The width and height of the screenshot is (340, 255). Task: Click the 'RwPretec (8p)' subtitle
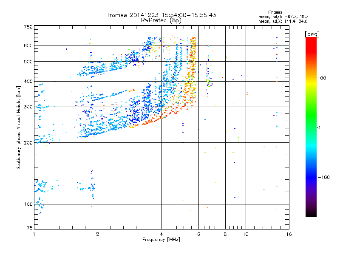point(161,20)
